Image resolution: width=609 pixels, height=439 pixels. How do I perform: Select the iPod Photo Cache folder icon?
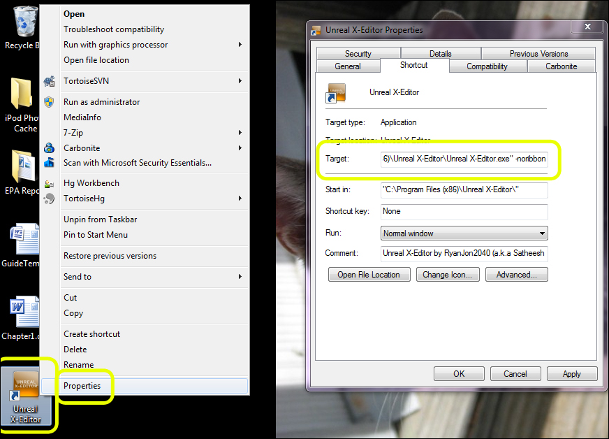coord(22,95)
